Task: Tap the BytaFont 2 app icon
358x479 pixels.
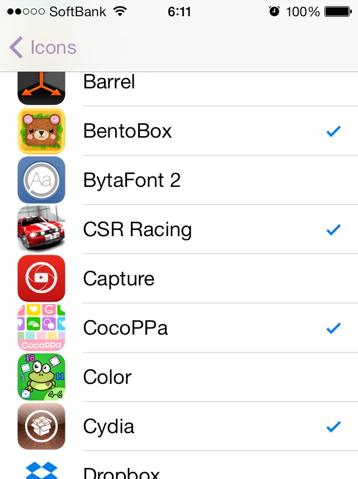Action: [x=41, y=180]
